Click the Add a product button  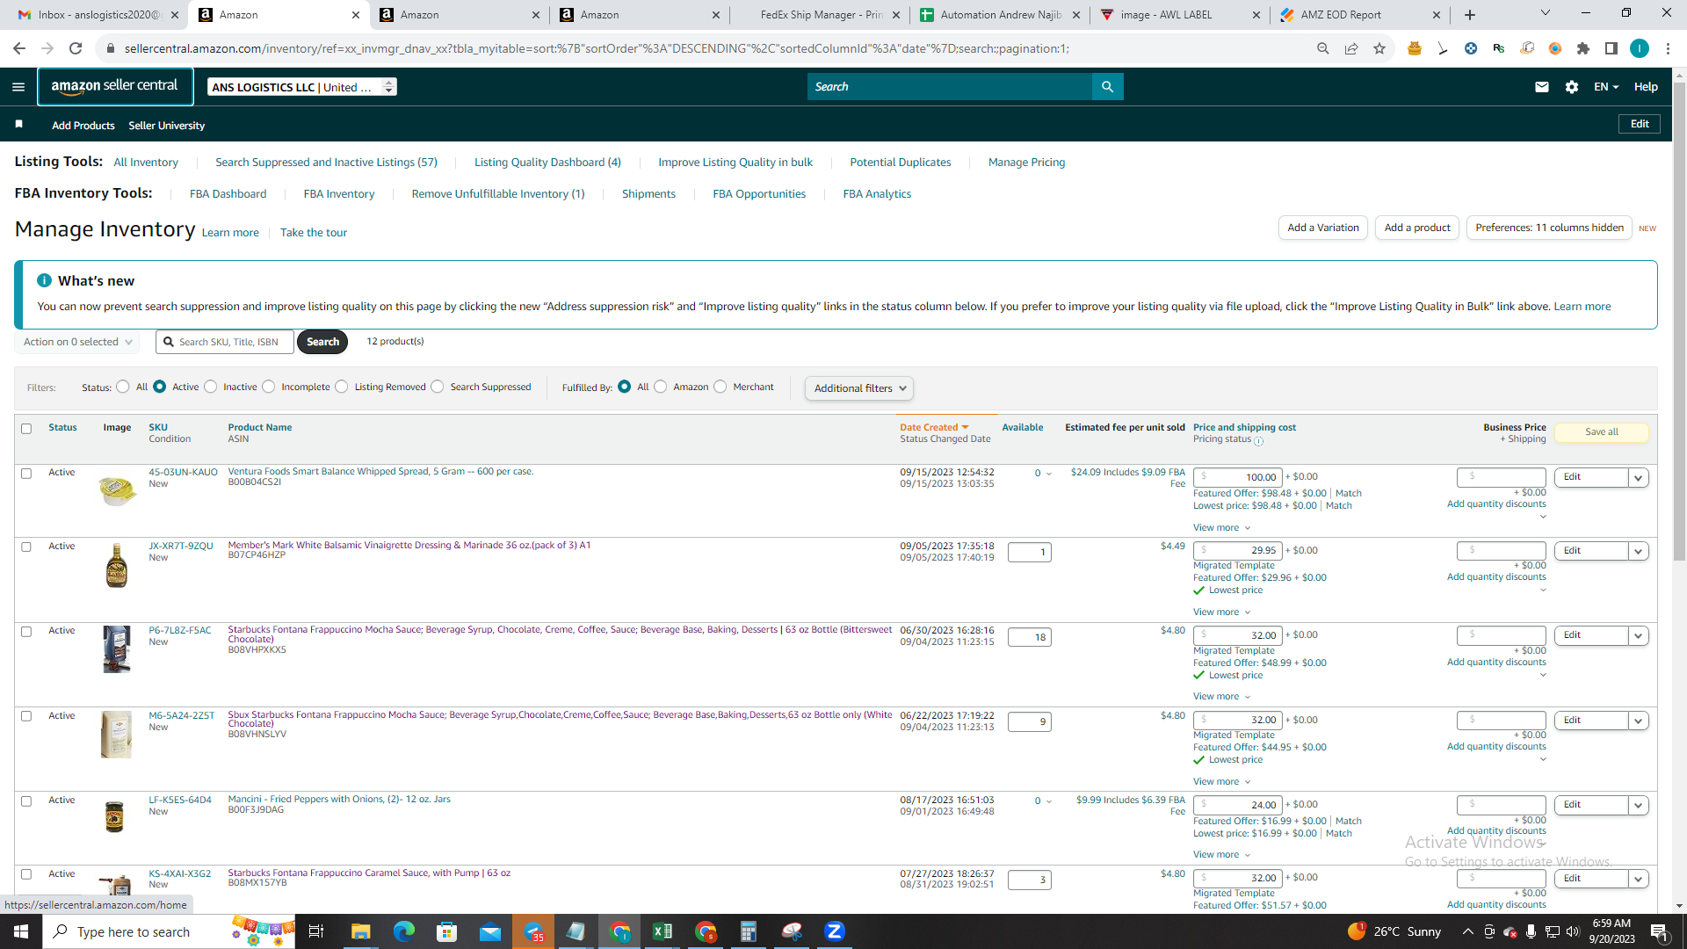coord(1417,228)
